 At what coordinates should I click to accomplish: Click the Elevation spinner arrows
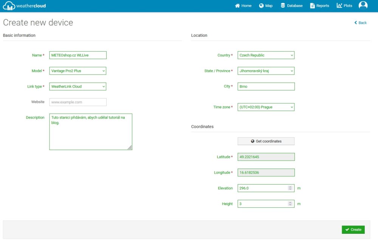(290, 188)
